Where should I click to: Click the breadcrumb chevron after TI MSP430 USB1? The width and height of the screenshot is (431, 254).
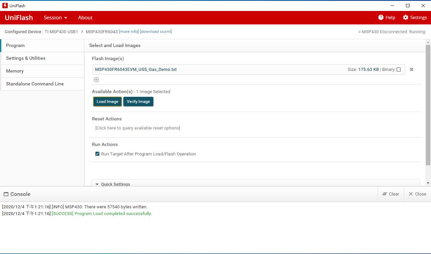82,32
